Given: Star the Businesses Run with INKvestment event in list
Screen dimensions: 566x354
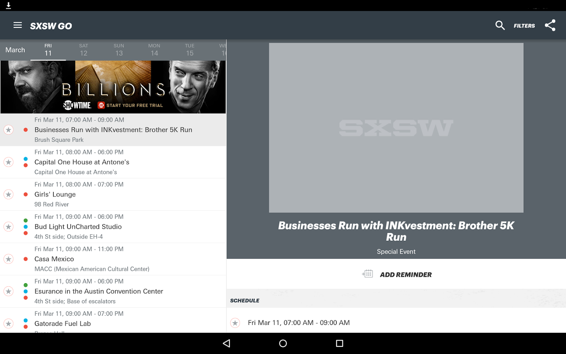Looking at the screenshot, I should pos(9,130).
